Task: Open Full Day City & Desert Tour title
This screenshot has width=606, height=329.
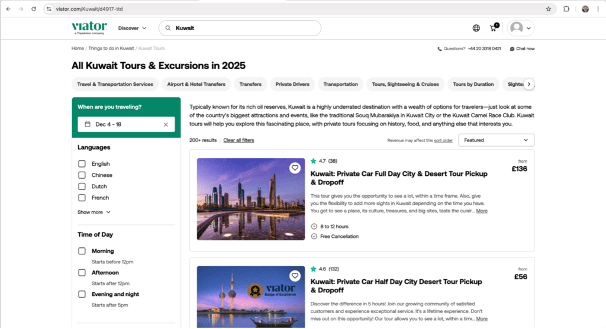Action: click(399, 178)
